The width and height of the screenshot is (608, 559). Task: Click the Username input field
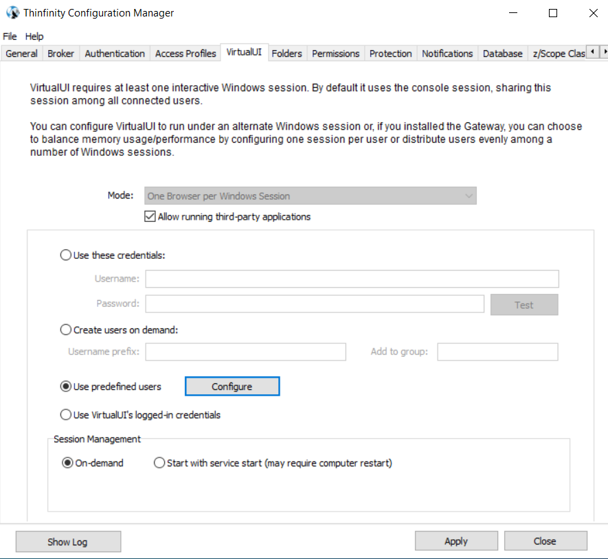pyautogui.click(x=352, y=279)
